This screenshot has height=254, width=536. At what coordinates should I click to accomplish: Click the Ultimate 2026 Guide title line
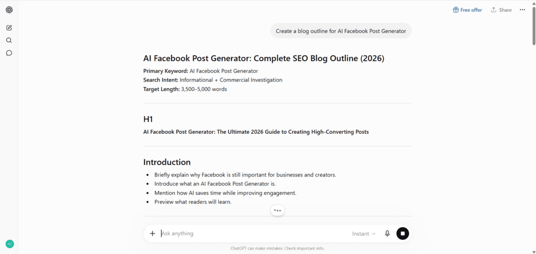[256, 132]
